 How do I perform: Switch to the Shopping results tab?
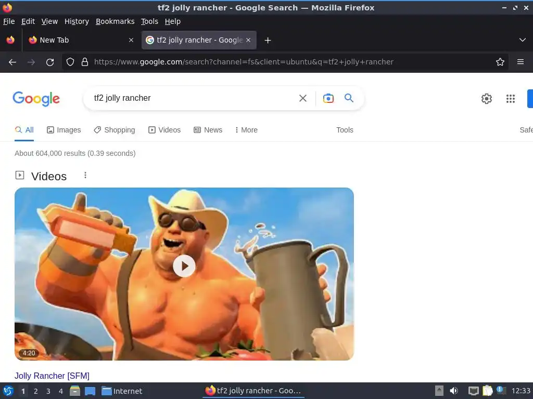114,130
